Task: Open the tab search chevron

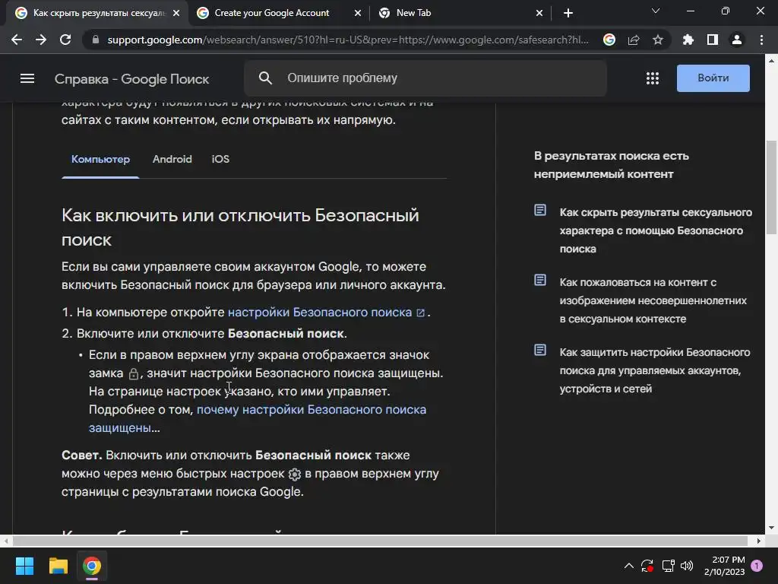Action: click(656, 11)
